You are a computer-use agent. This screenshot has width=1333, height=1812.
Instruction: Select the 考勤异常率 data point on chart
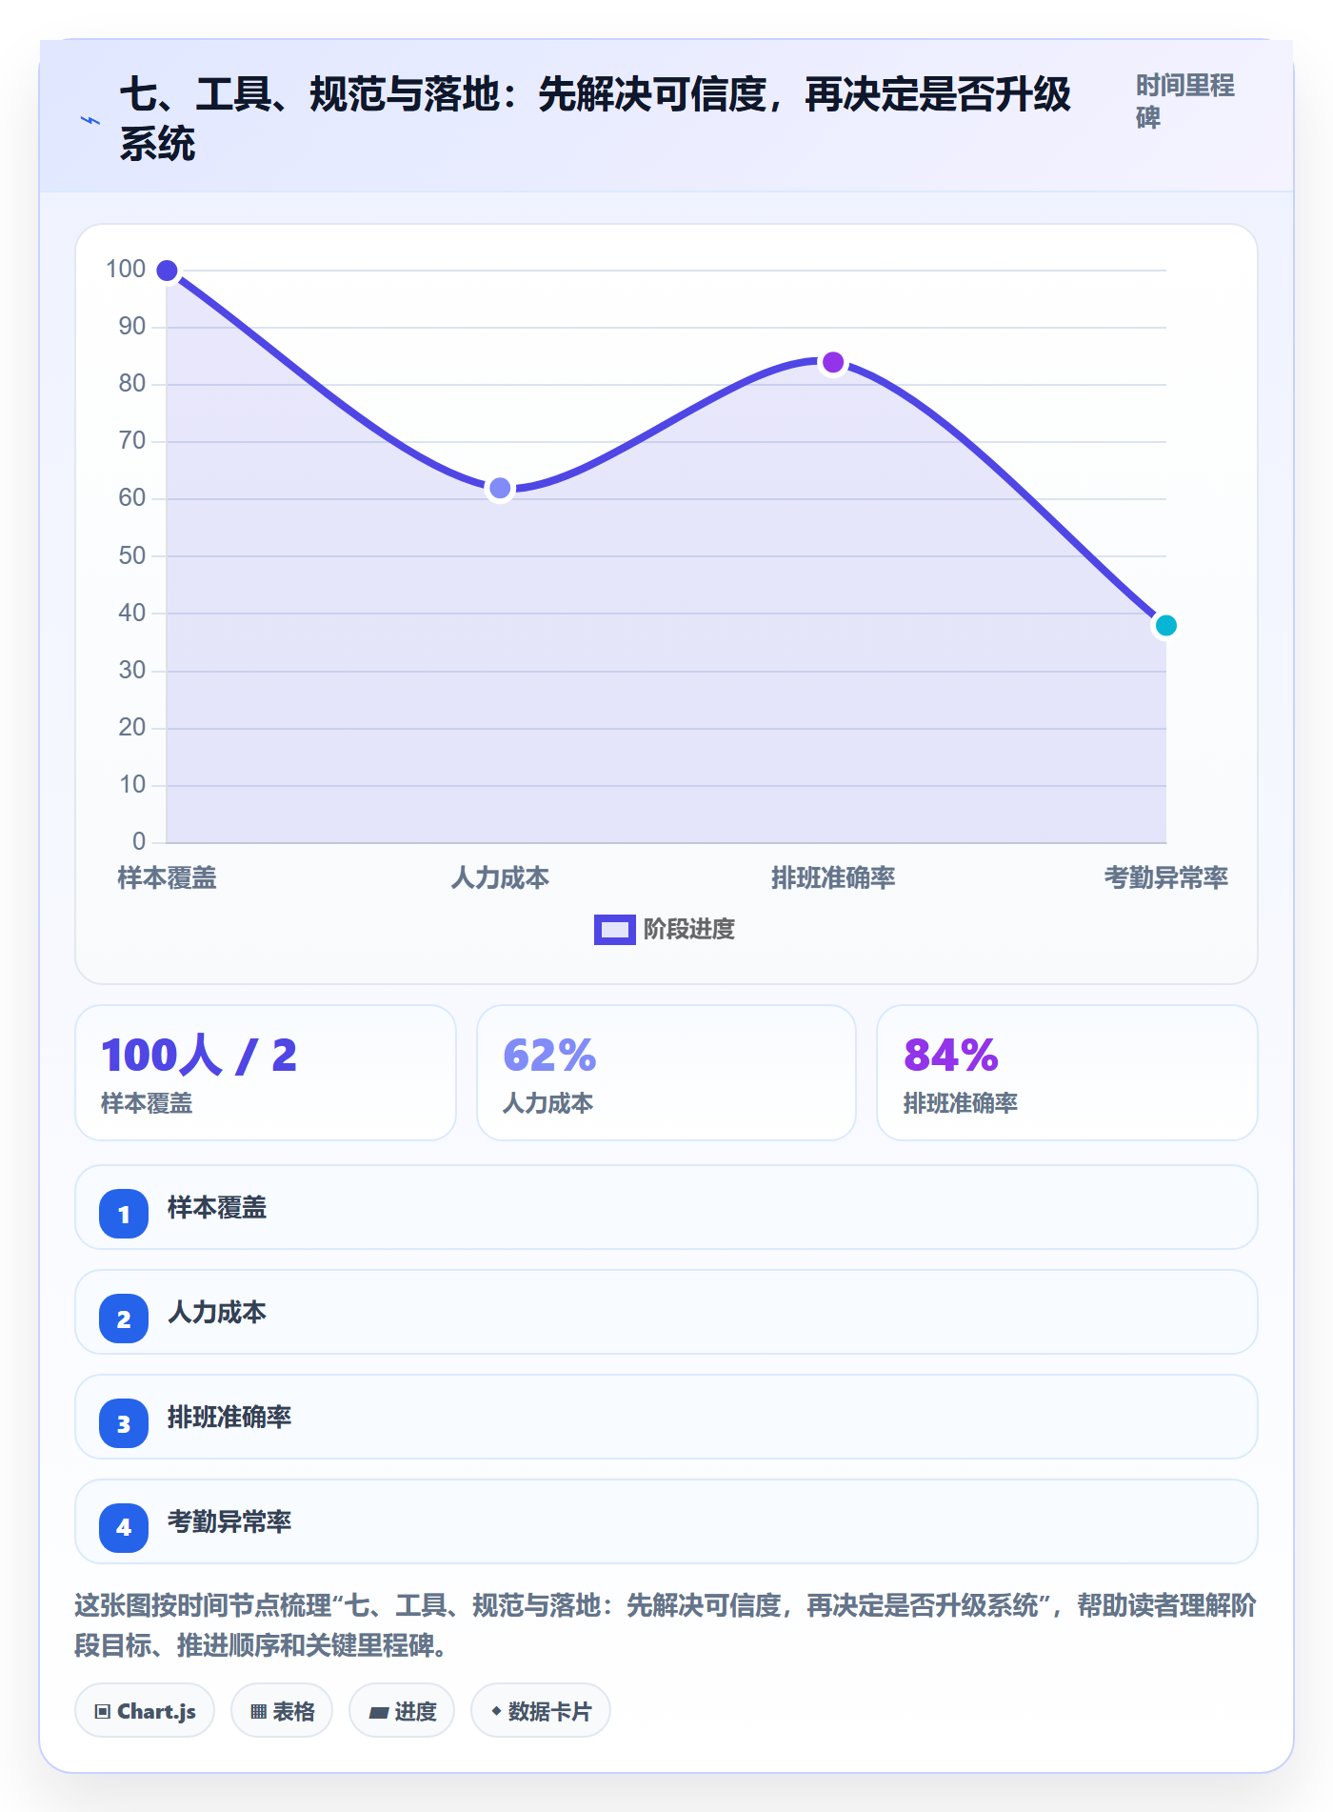click(x=1165, y=626)
